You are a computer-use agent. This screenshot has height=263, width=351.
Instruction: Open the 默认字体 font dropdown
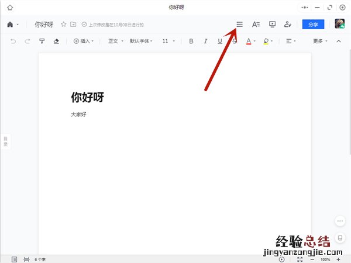coord(142,41)
